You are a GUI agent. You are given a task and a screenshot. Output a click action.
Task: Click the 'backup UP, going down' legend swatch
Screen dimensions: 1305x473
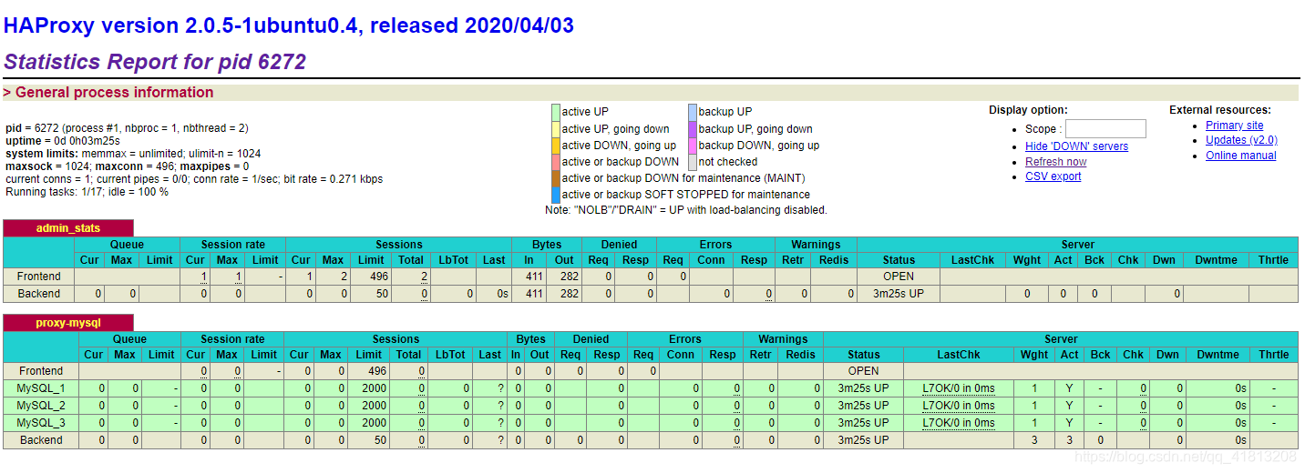[693, 129]
